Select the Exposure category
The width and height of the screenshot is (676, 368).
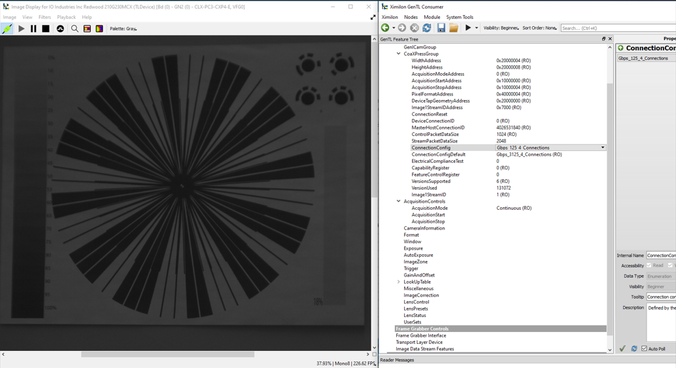[413, 248]
